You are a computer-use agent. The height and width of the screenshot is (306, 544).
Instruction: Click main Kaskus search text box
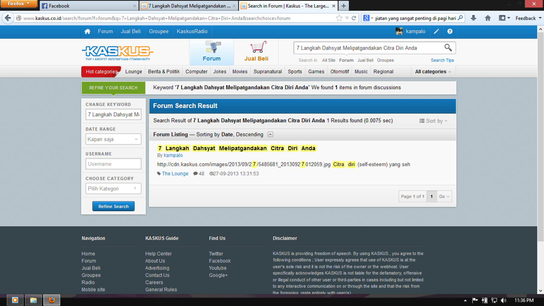[x=368, y=48]
